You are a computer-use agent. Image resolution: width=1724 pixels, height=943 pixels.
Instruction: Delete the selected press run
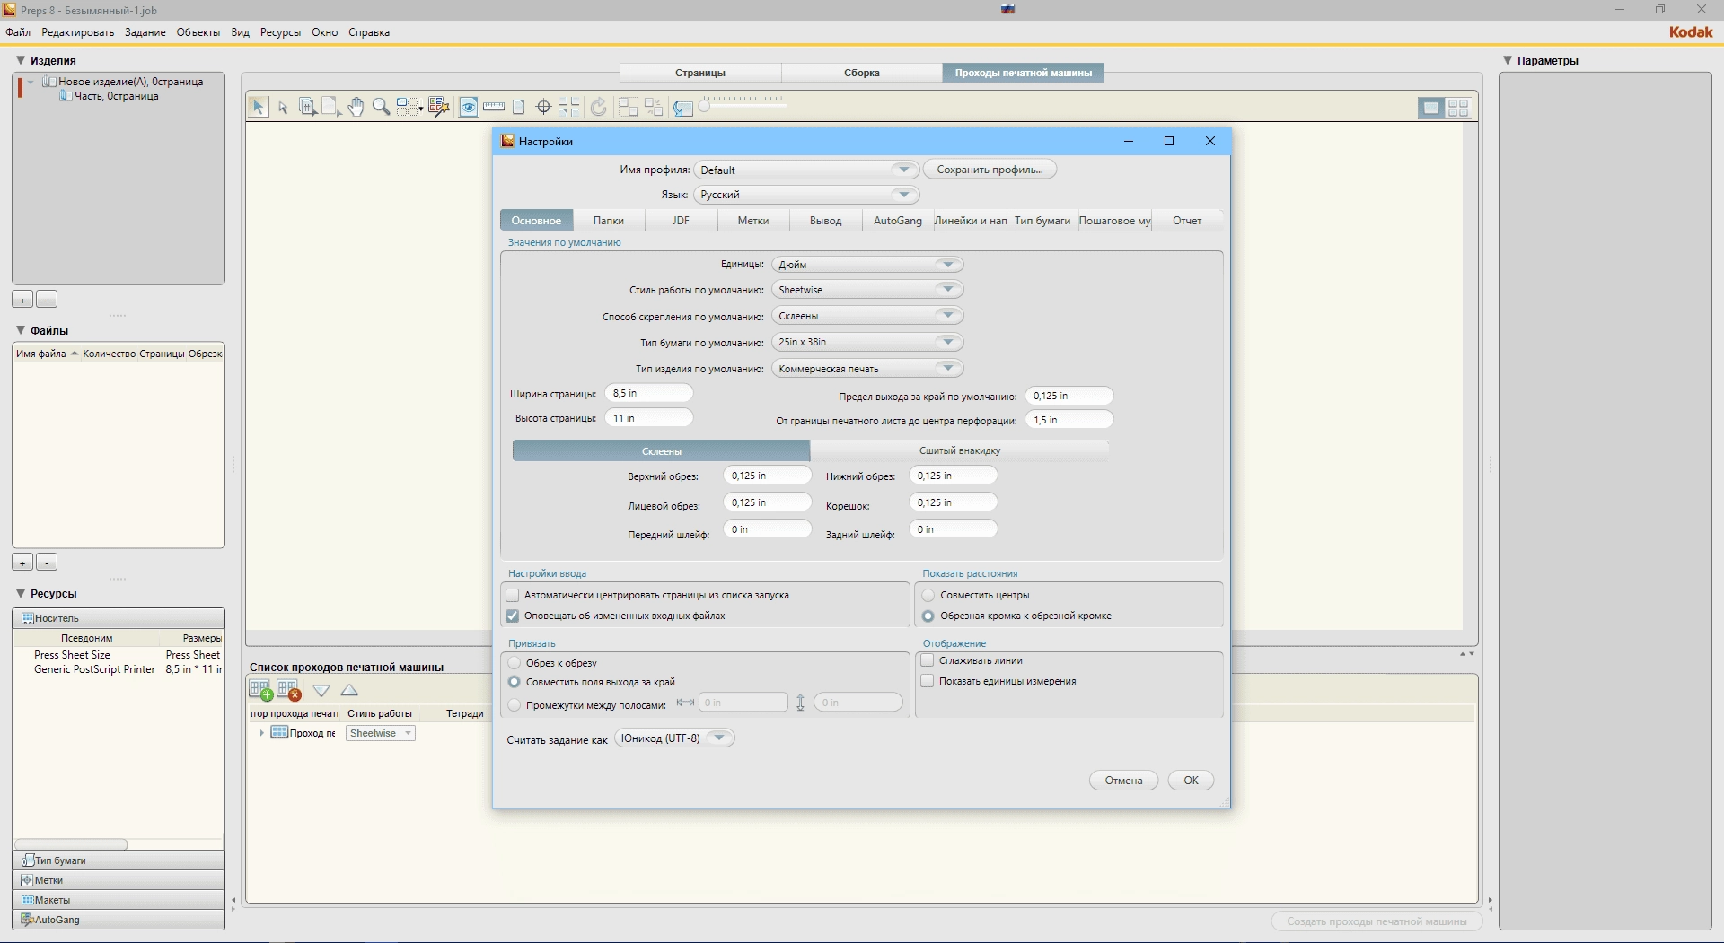point(289,690)
